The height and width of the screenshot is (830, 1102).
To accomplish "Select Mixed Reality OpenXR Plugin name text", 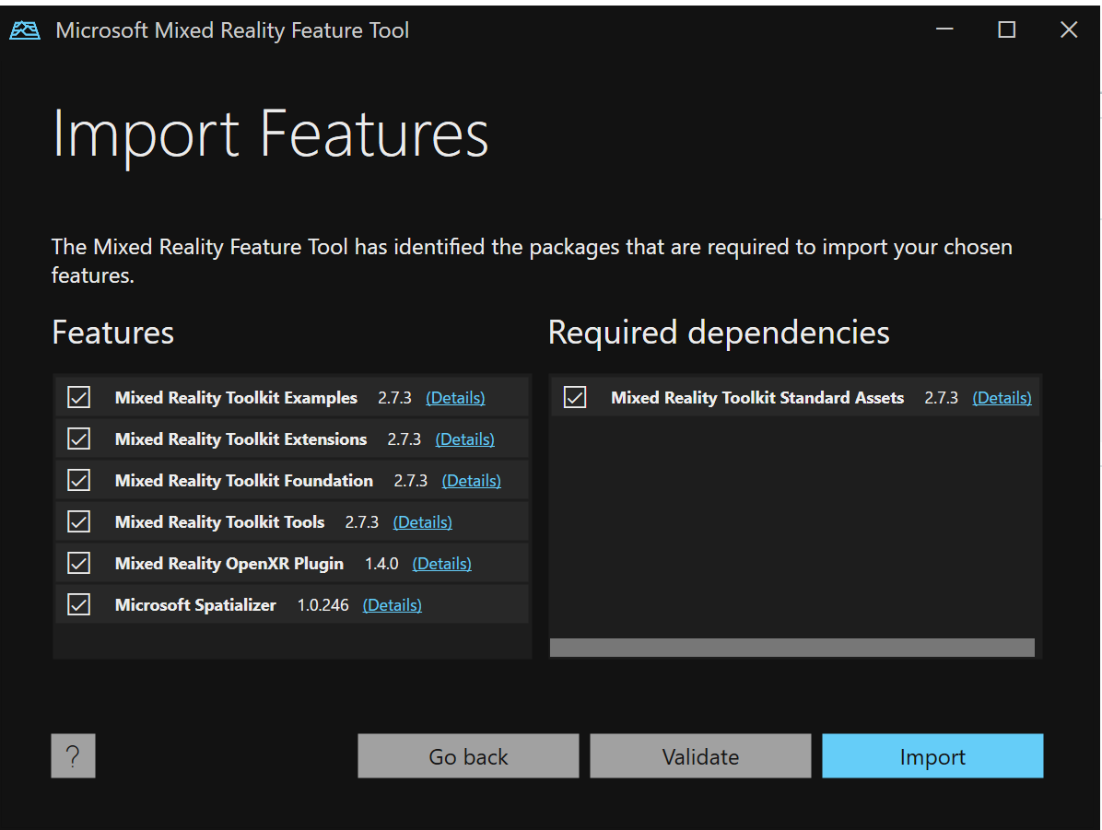I will click(229, 564).
